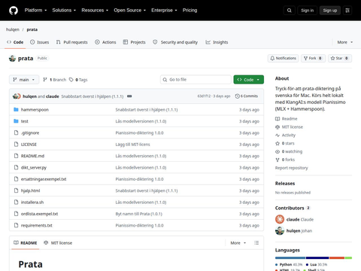Click the file icon for README.md

coord(16,156)
